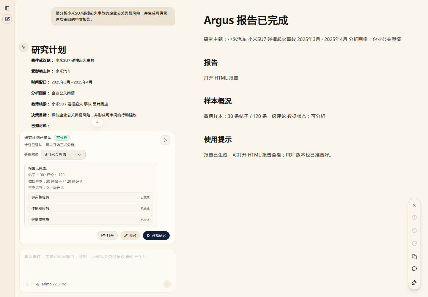Click the user message bubble about 小米SU7
The width and height of the screenshot is (428, 297).
tap(113, 16)
